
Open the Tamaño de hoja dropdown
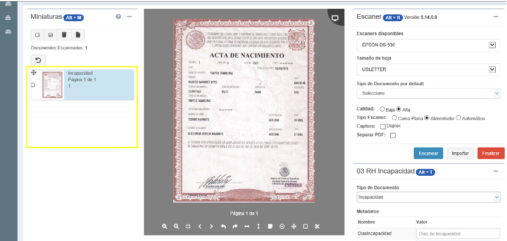(x=429, y=69)
